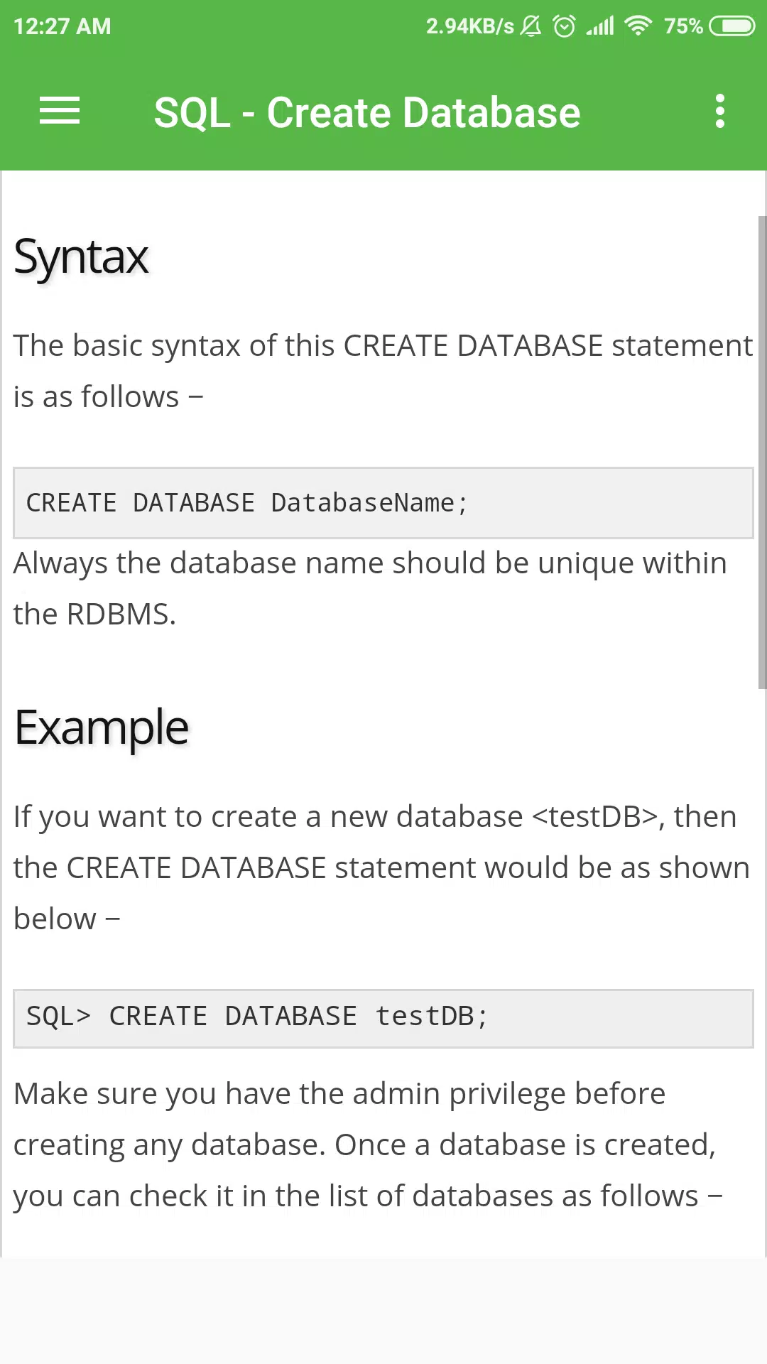This screenshot has width=767, height=1364.
Task: Tap the Wi-Fi status icon
Action: [x=638, y=26]
